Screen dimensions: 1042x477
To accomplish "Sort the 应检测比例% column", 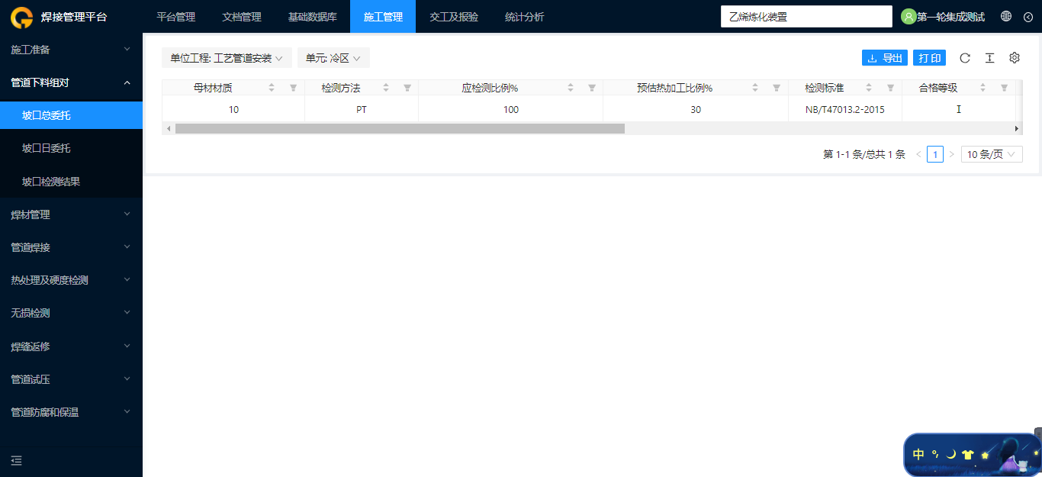I will (x=571, y=88).
